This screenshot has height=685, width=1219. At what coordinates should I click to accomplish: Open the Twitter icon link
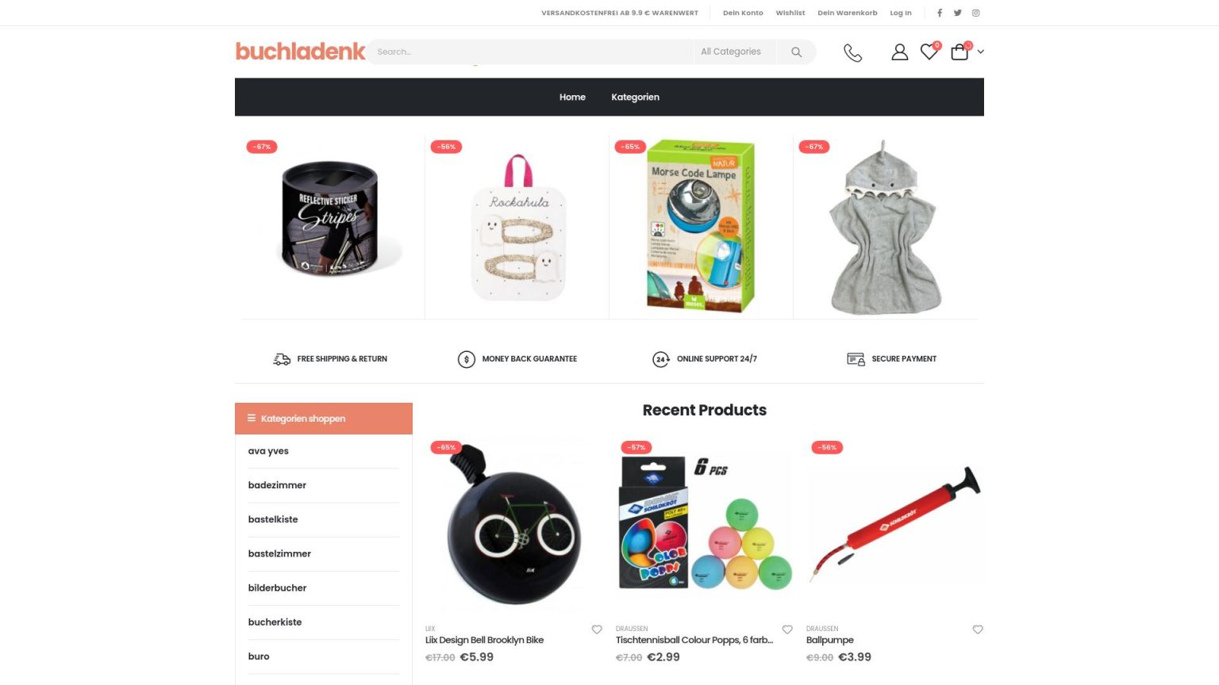(958, 13)
